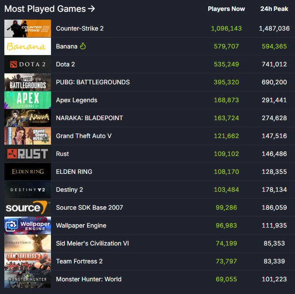Image resolution: width=295 pixels, height=294 pixels.
Task: Select the 121,662 players value
Action: pos(226,136)
